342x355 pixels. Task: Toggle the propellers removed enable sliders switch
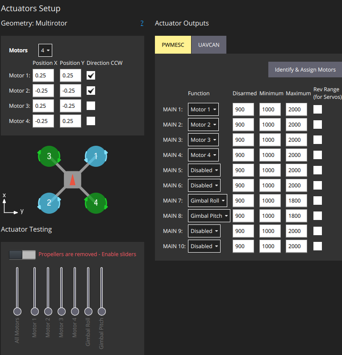[22, 255]
